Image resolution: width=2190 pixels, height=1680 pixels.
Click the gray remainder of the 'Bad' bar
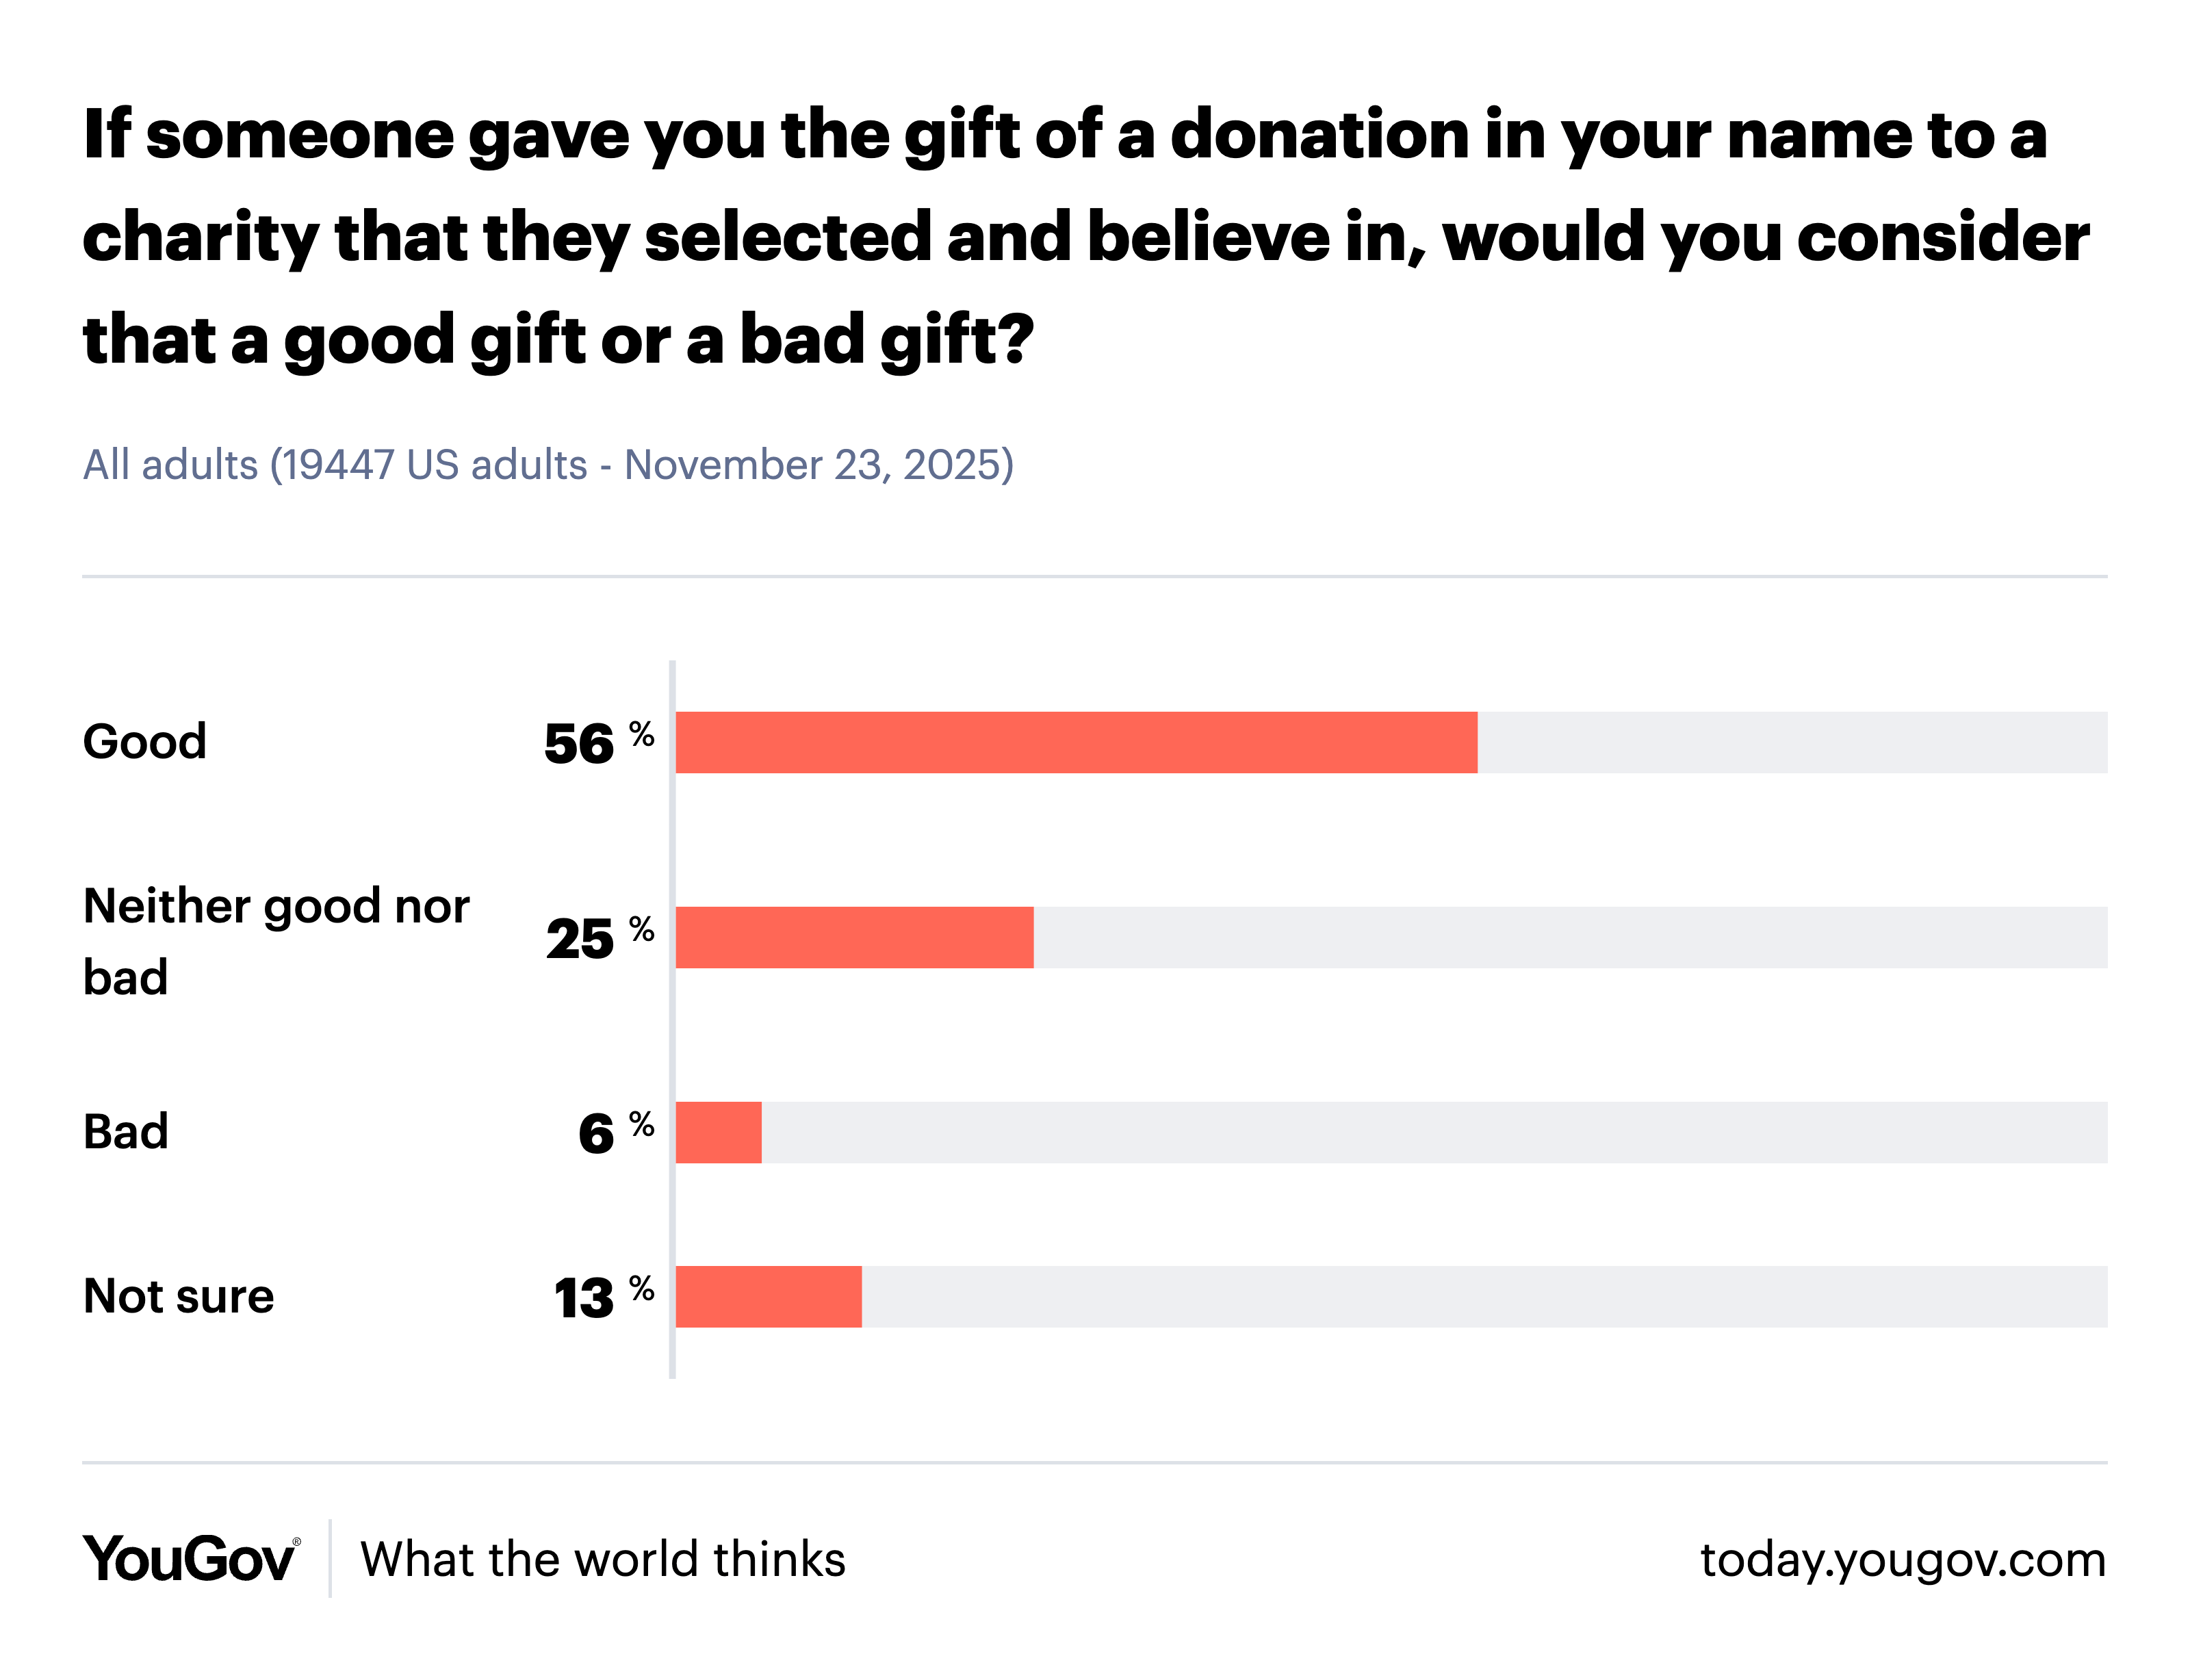[1433, 1133]
